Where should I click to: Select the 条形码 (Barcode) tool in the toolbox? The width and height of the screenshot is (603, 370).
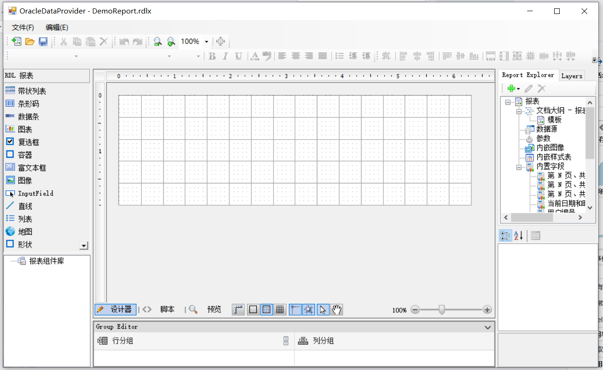point(28,103)
